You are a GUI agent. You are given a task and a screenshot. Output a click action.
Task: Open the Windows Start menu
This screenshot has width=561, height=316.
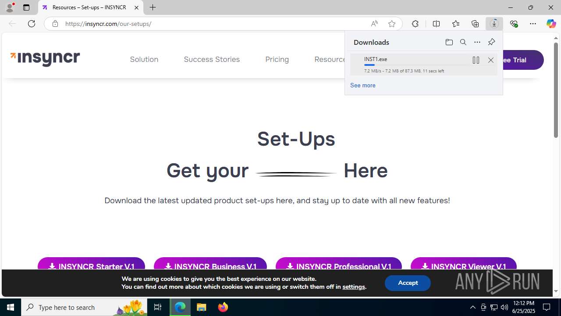[x=11, y=307]
